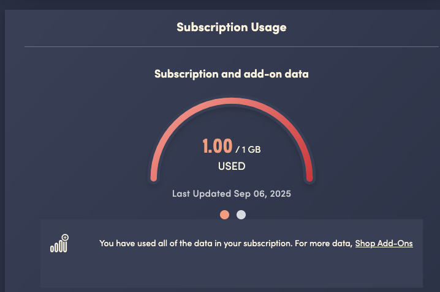Select the first orange carousel dot
The height and width of the screenshot is (292, 440).
pyautogui.click(x=224, y=214)
